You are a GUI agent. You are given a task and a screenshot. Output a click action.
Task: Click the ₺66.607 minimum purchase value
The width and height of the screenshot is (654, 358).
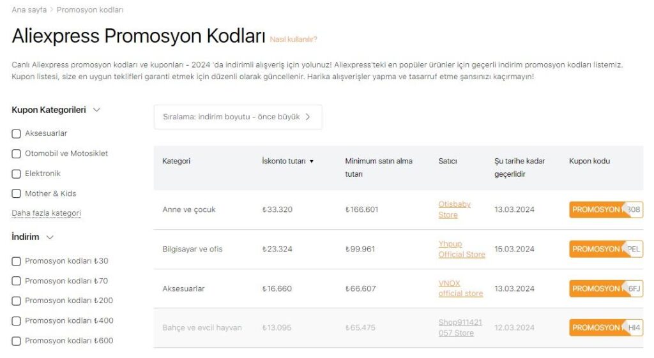click(x=360, y=288)
